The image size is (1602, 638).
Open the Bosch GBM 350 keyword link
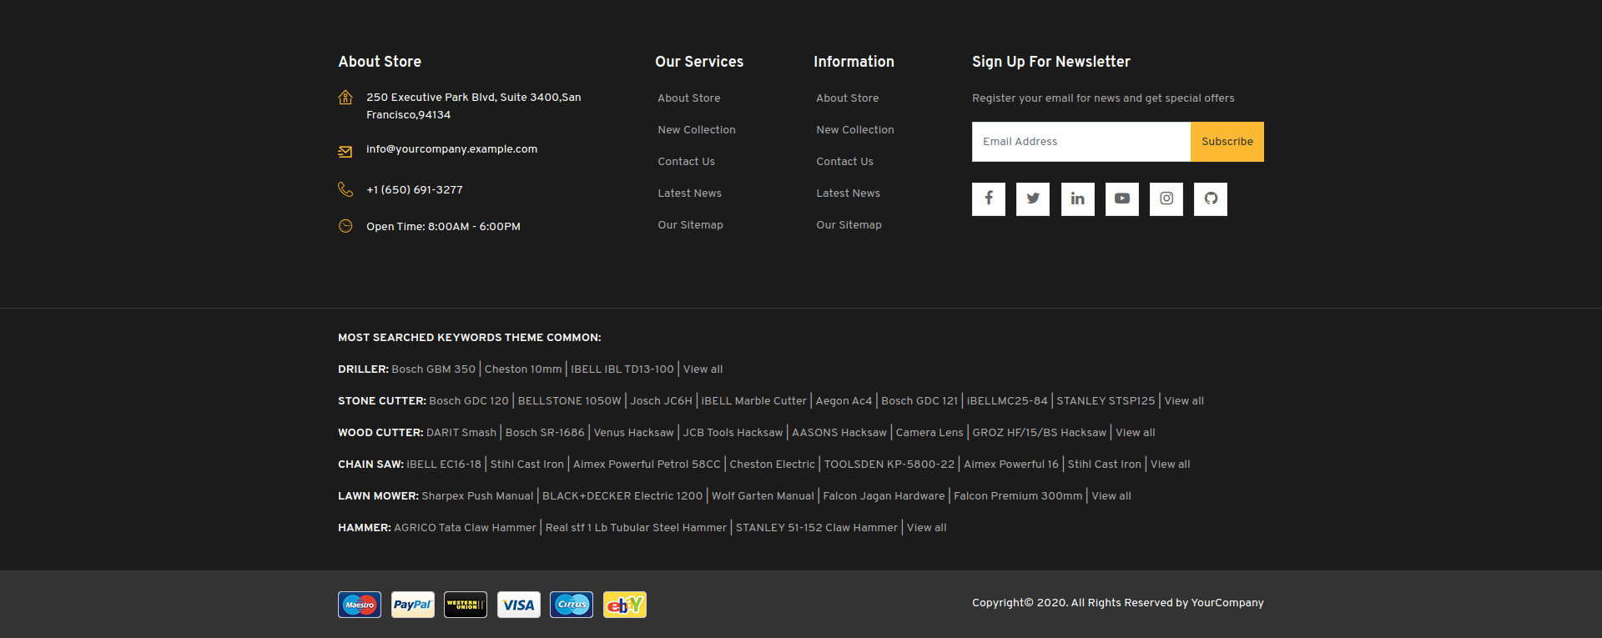433,369
